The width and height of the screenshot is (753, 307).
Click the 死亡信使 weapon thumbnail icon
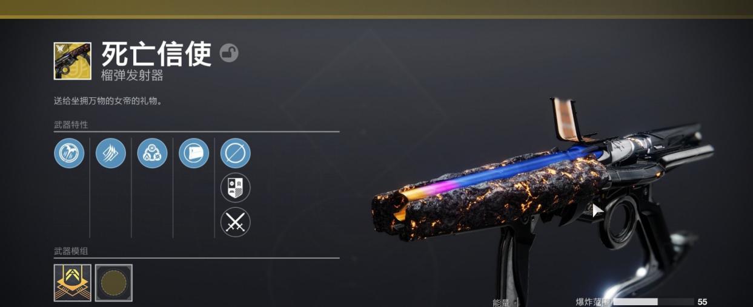[72, 61]
